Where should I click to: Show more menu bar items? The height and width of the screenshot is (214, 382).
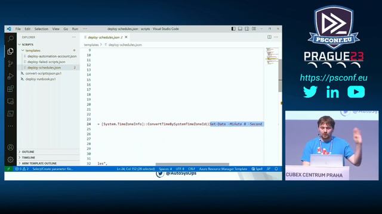tap(85, 29)
